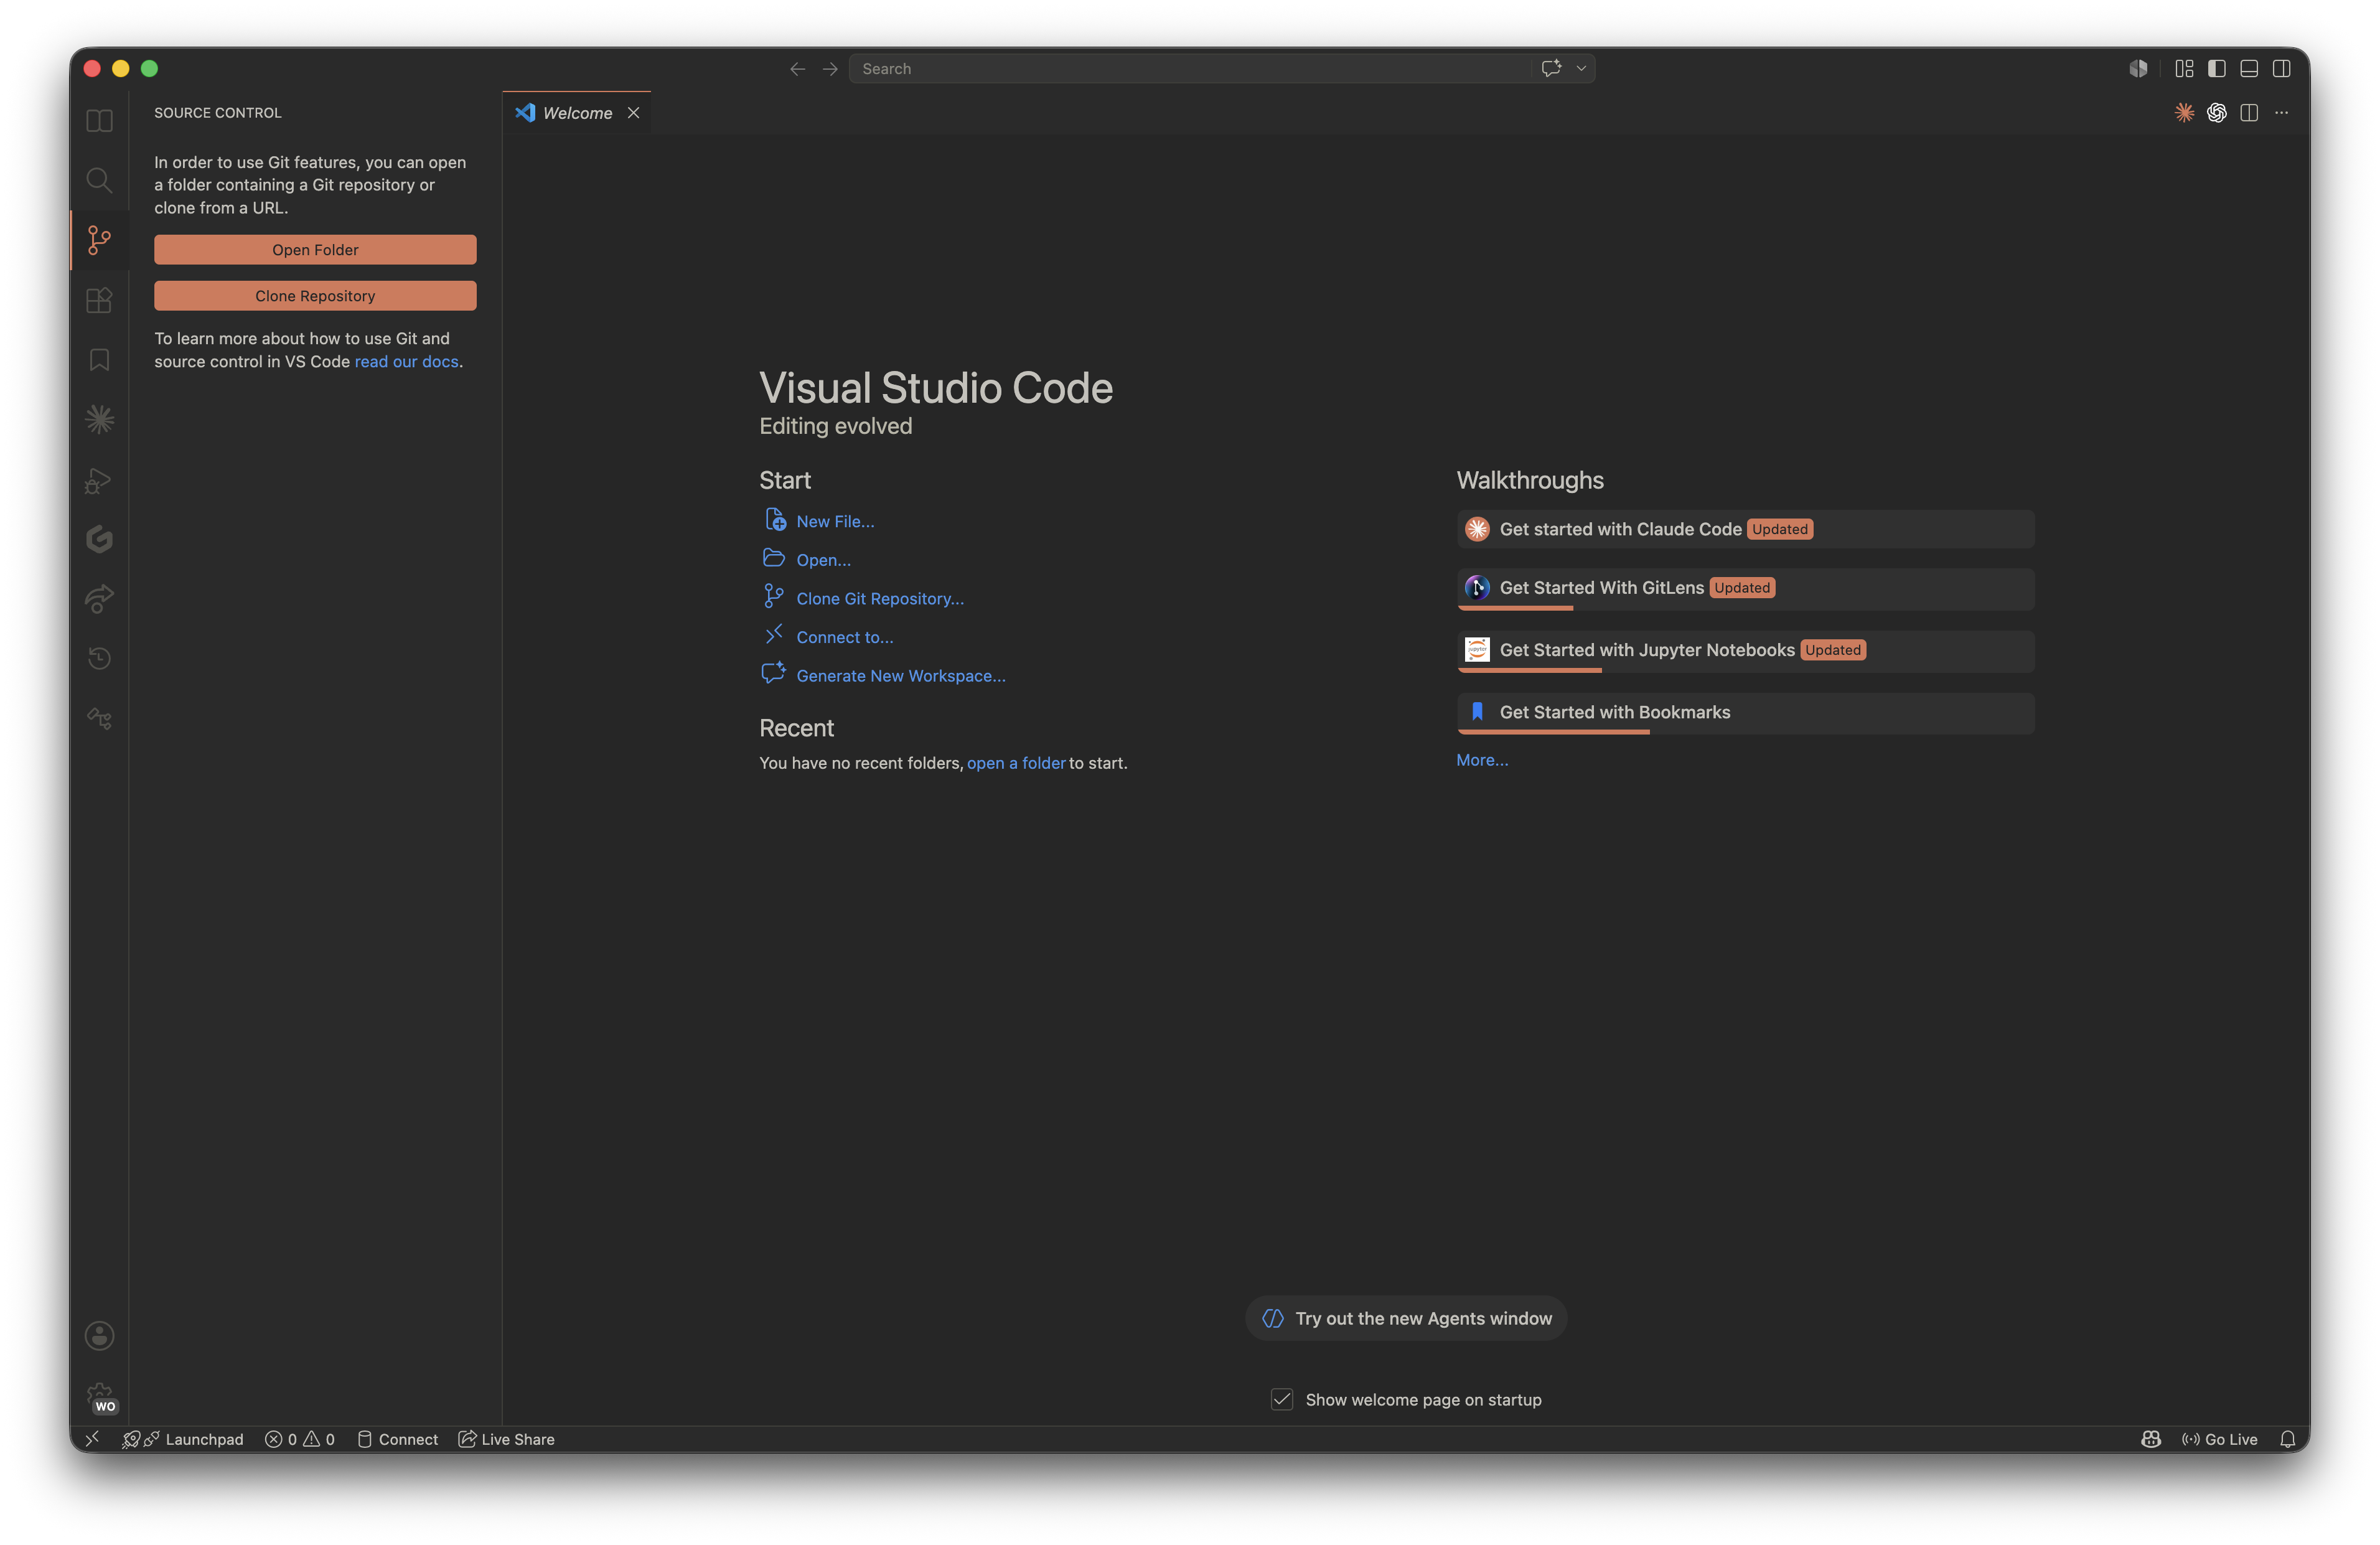Select Connect to... under Start
The image size is (2380, 1545).
[828, 637]
